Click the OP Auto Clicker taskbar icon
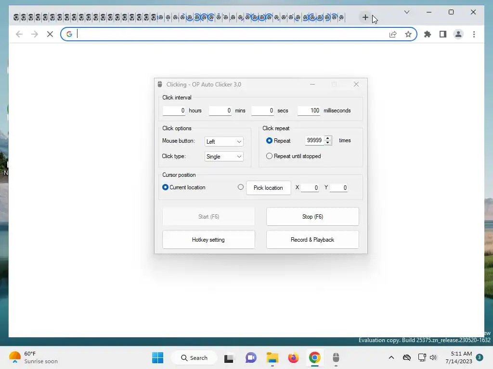Viewport: 493px width, 369px height. (x=336, y=357)
